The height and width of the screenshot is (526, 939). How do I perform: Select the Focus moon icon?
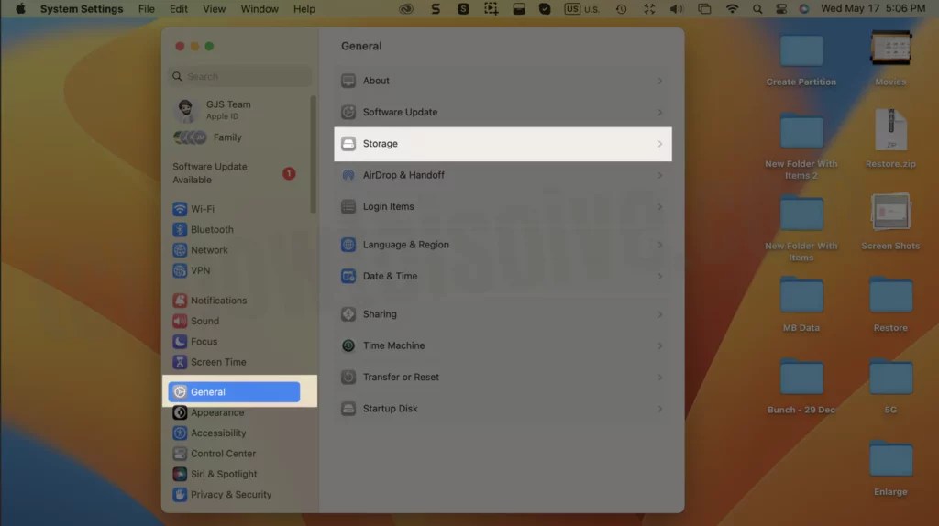tap(180, 342)
